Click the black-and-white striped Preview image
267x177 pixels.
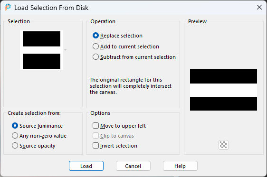pyautogui.click(x=223, y=90)
